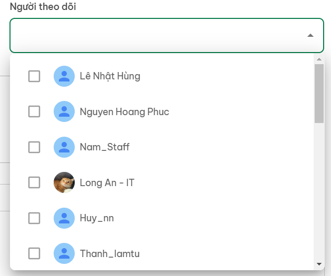
Task: Toggle the Long An - IT checkbox
Action: pos(34,182)
